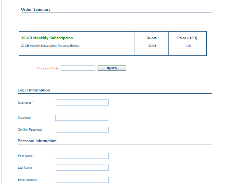Image resolution: width=225 pixels, height=184 pixels.
Task: Click the Last Name text box
Action: coord(82,168)
